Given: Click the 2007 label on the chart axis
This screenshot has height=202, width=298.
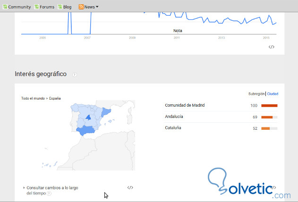Looking at the screenshot, I should point(87,38).
